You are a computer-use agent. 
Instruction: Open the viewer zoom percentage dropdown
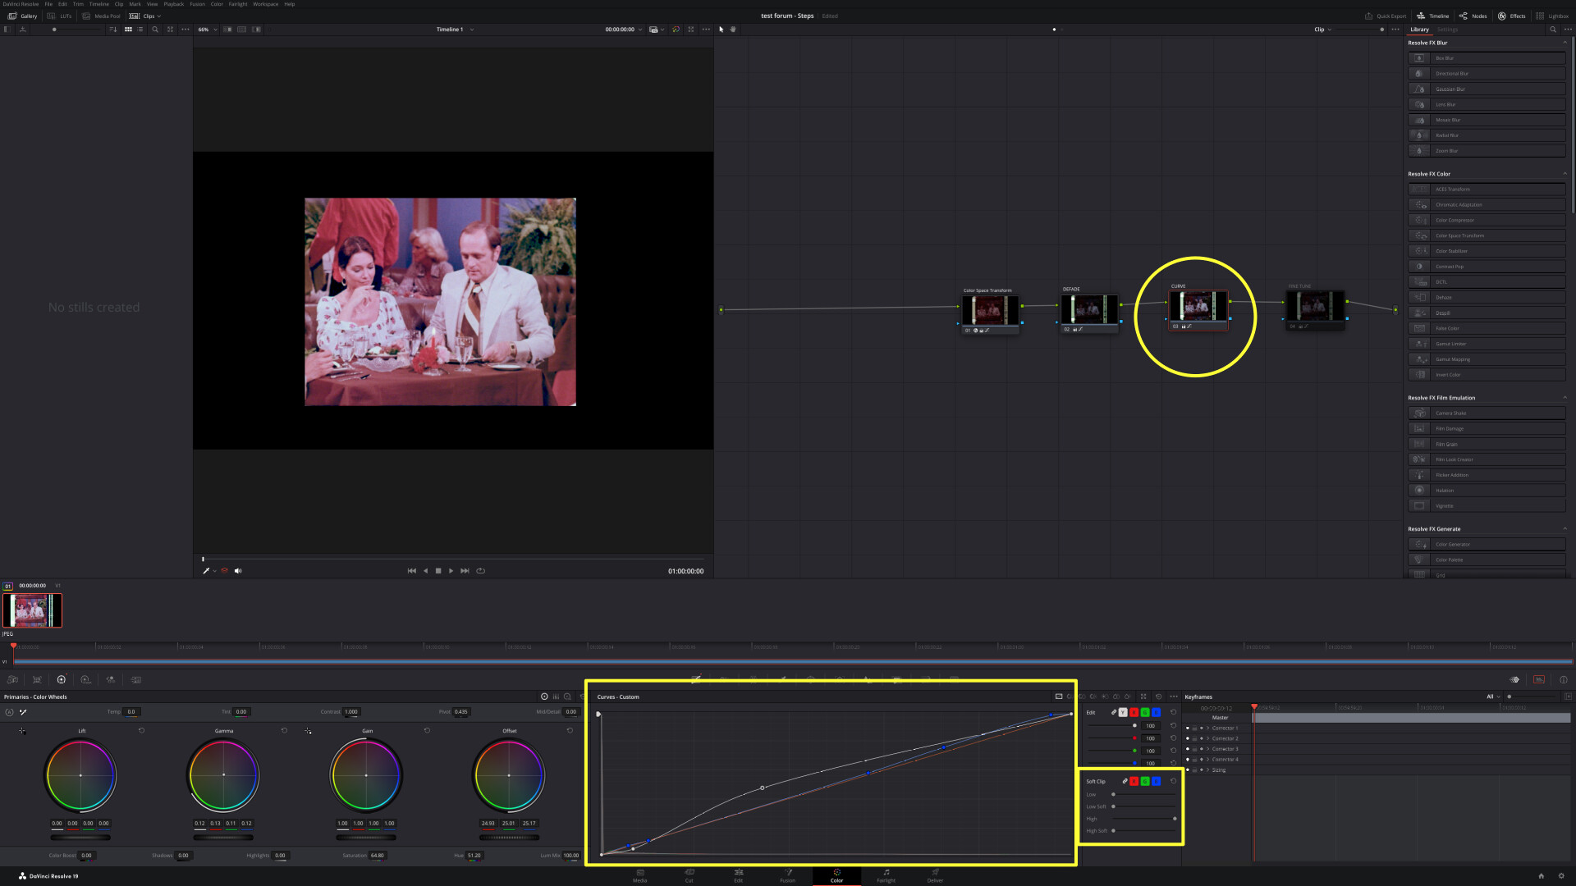click(207, 30)
